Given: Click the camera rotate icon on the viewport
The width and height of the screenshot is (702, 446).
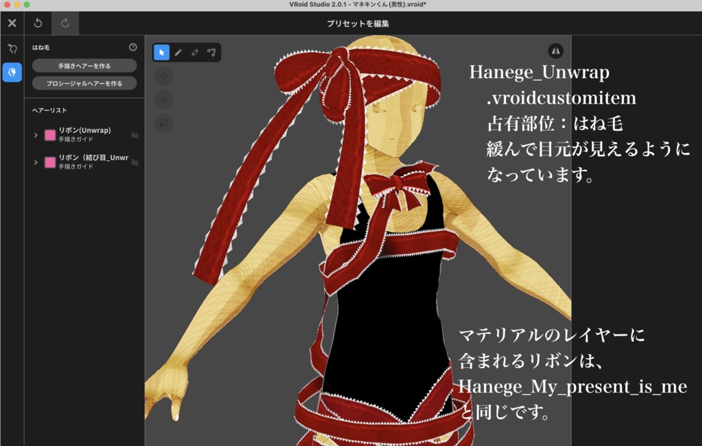Looking at the screenshot, I should point(163,99).
